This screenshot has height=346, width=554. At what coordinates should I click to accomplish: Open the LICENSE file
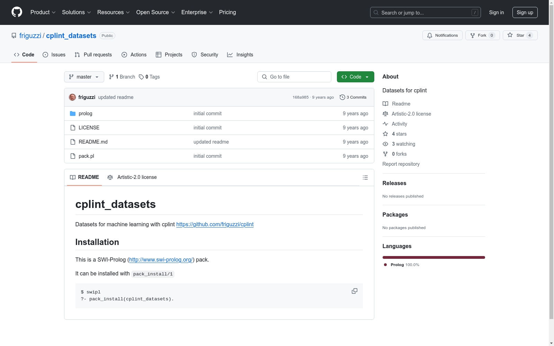89,128
